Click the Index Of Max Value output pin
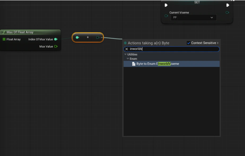 (x=56, y=39)
